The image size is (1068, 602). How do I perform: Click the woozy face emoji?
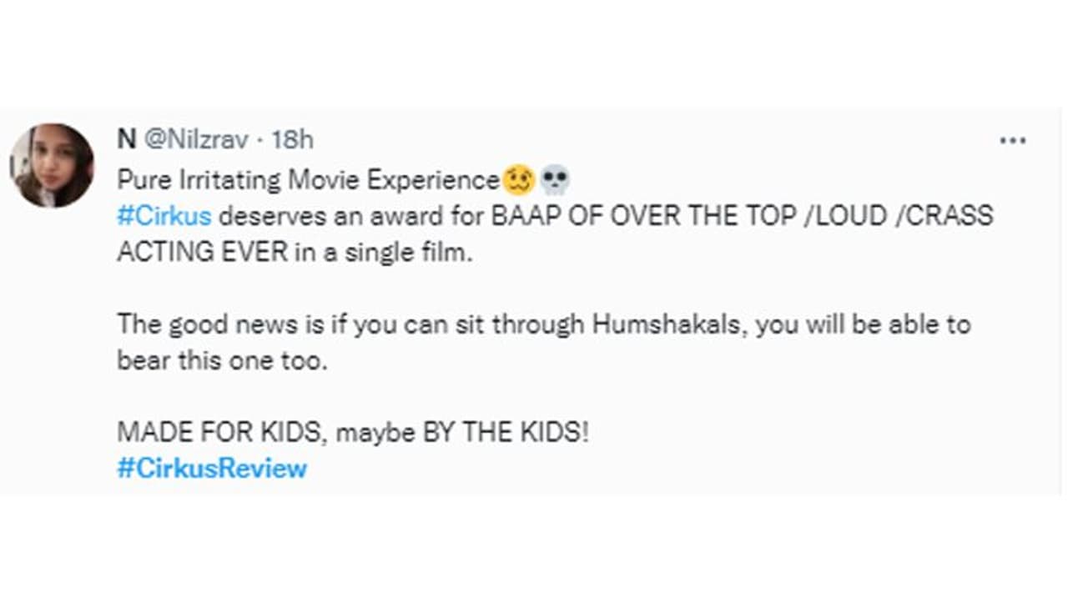[x=518, y=179]
